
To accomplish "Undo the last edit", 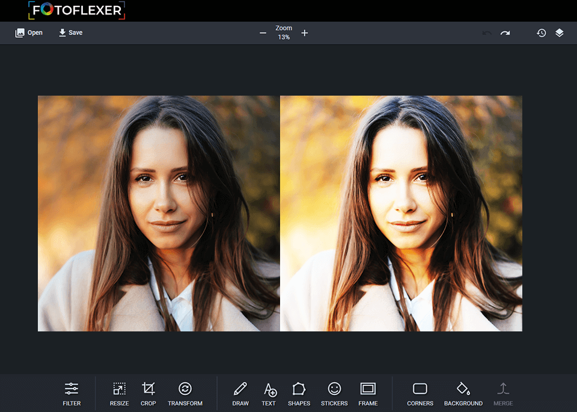I will (x=486, y=32).
